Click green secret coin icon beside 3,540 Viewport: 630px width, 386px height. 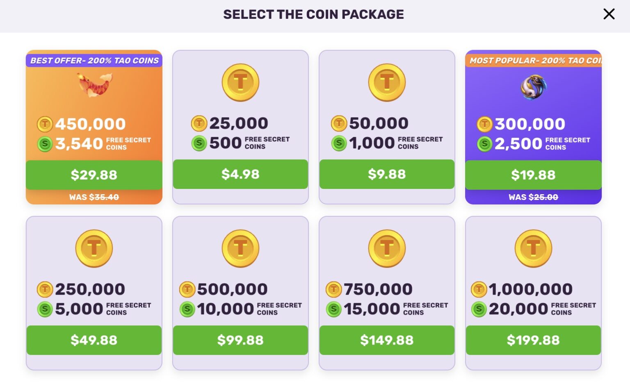click(45, 144)
